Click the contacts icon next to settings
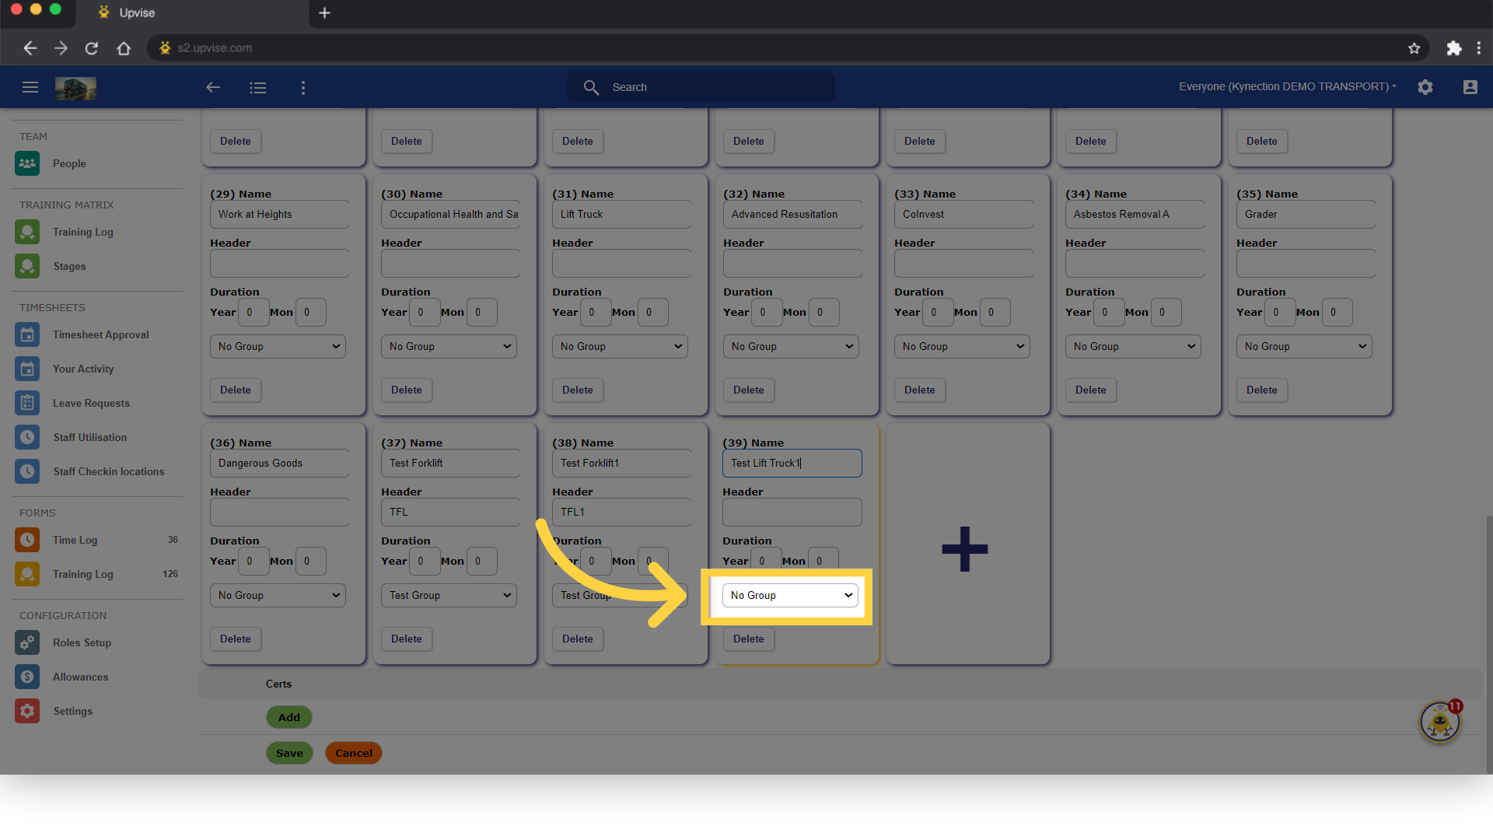This screenshot has width=1493, height=840. point(1470,87)
